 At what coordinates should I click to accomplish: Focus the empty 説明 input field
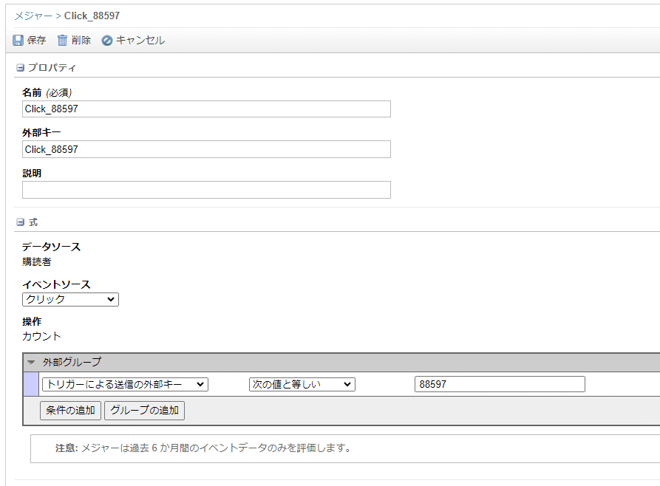(206, 190)
